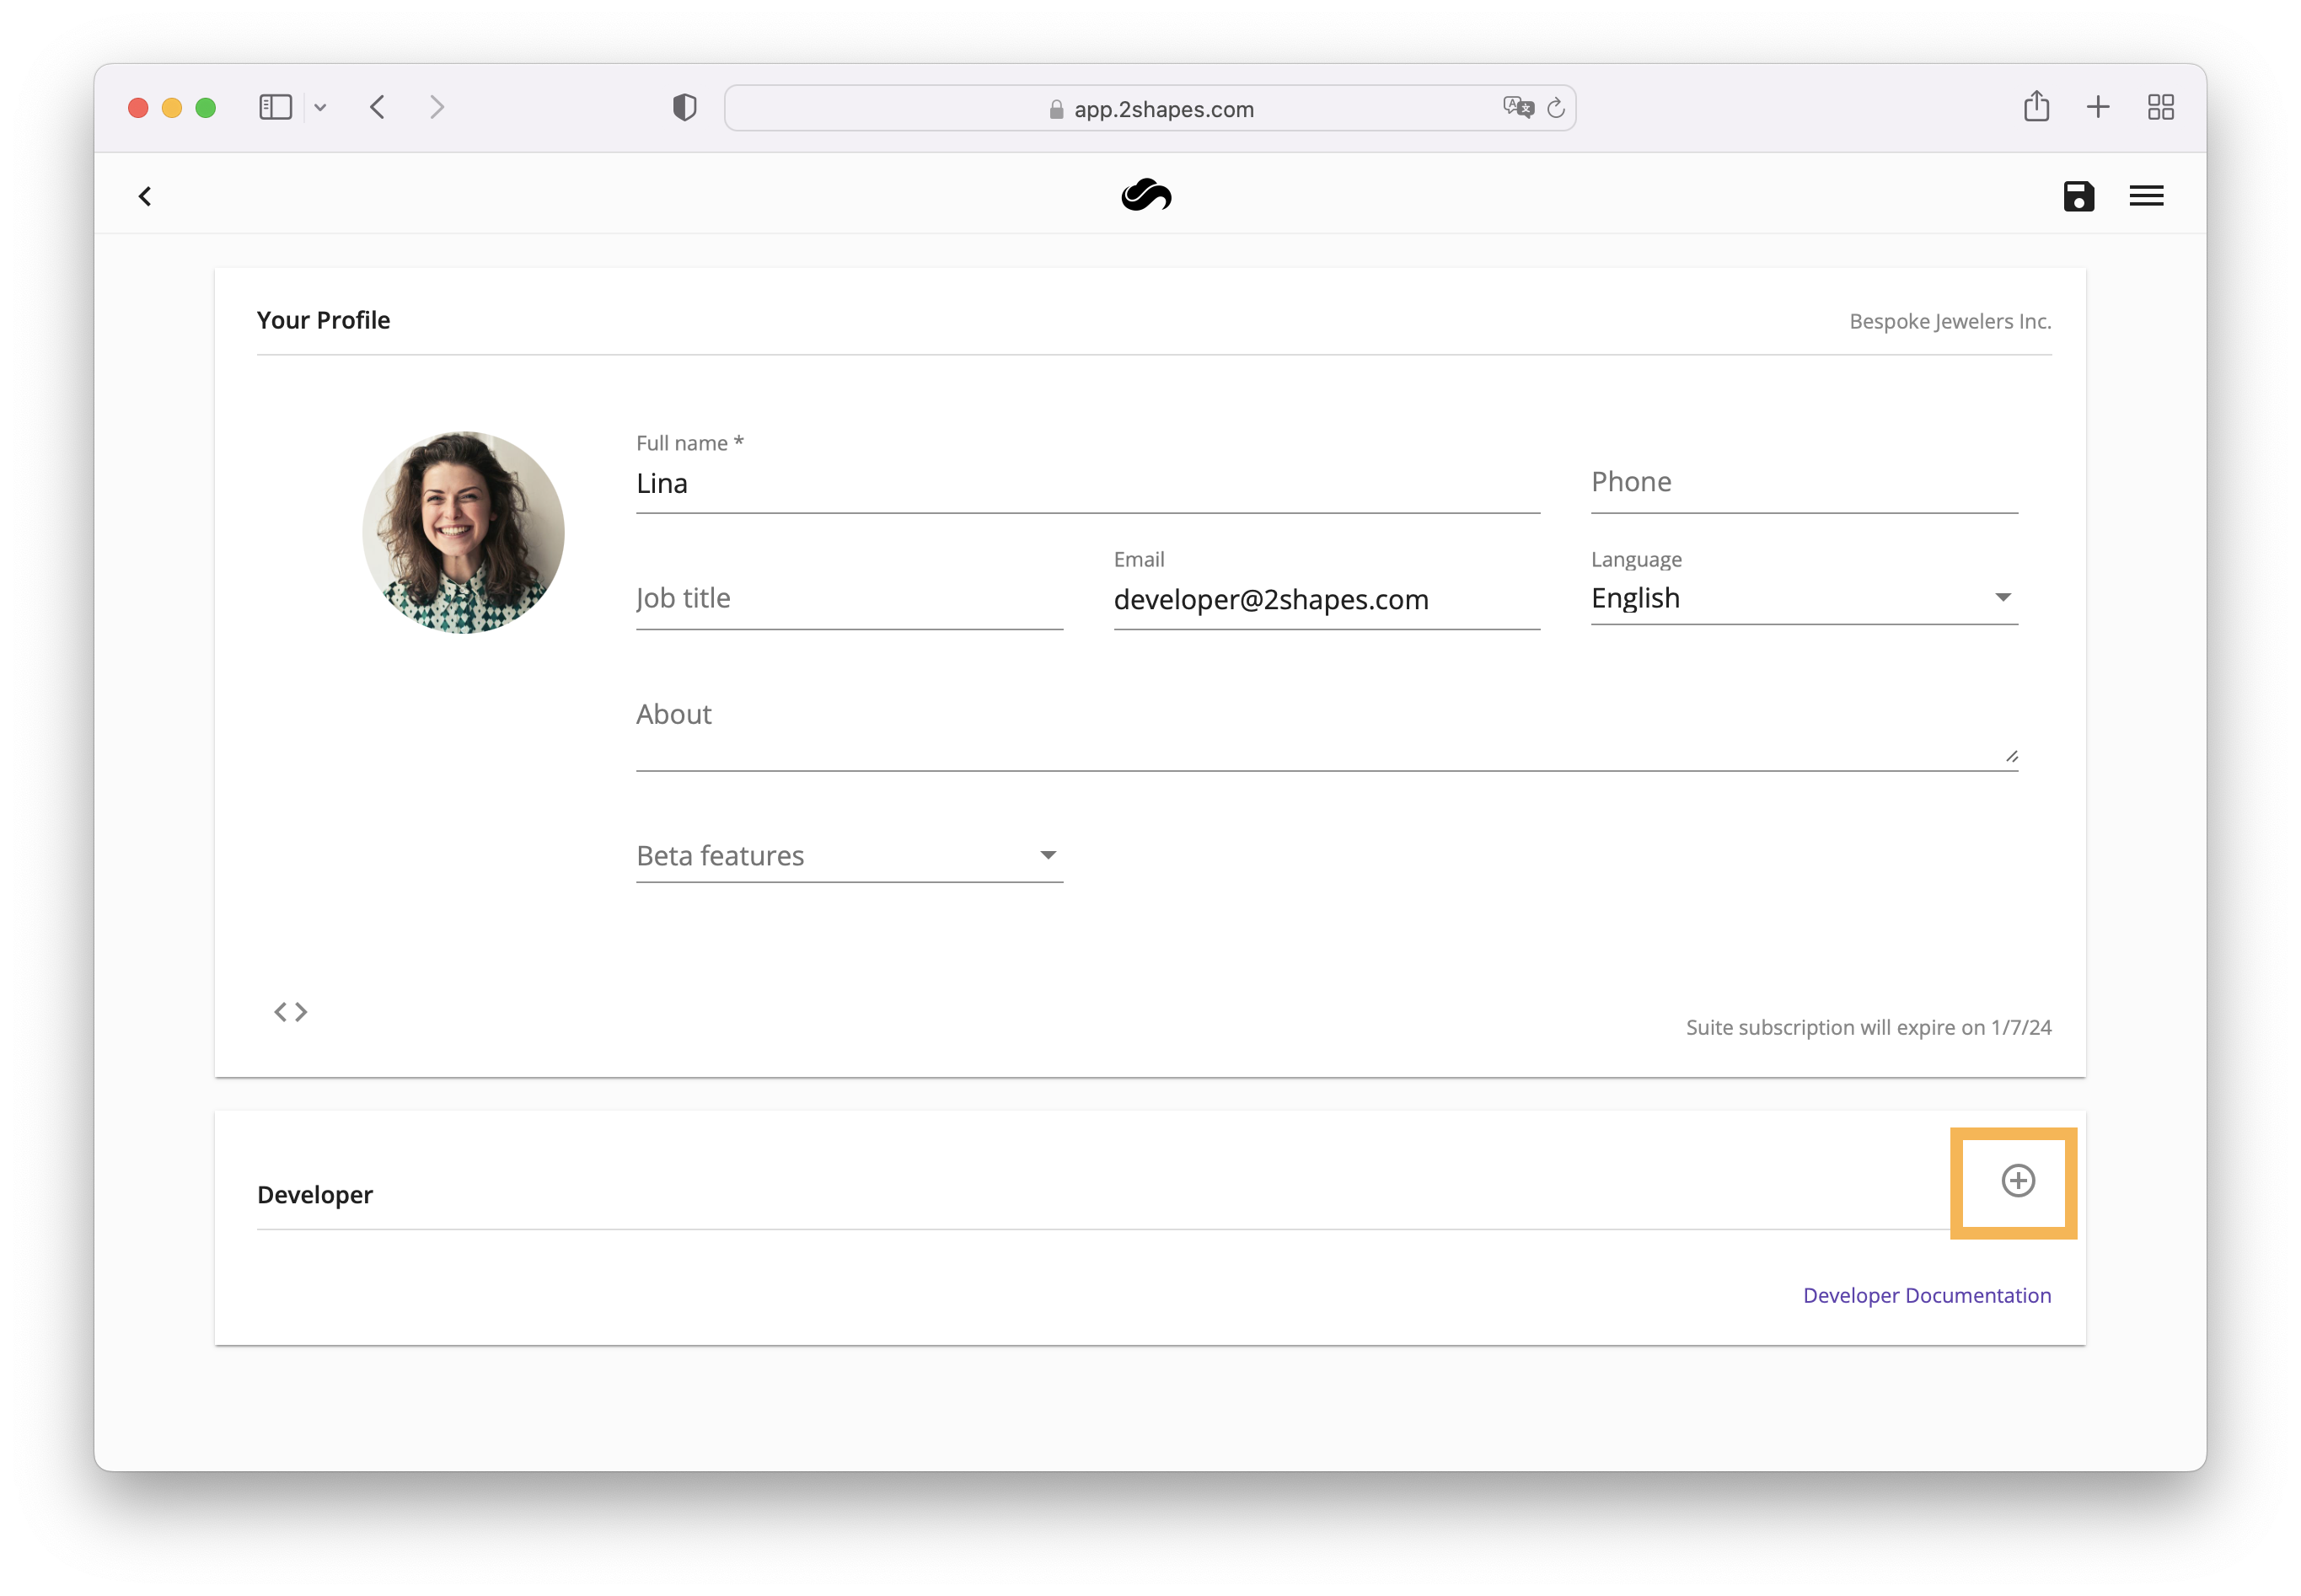This screenshot has height=1596, width=2301.
Task: Go back with Safari's back arrow
Action: (x=377, y=107)
